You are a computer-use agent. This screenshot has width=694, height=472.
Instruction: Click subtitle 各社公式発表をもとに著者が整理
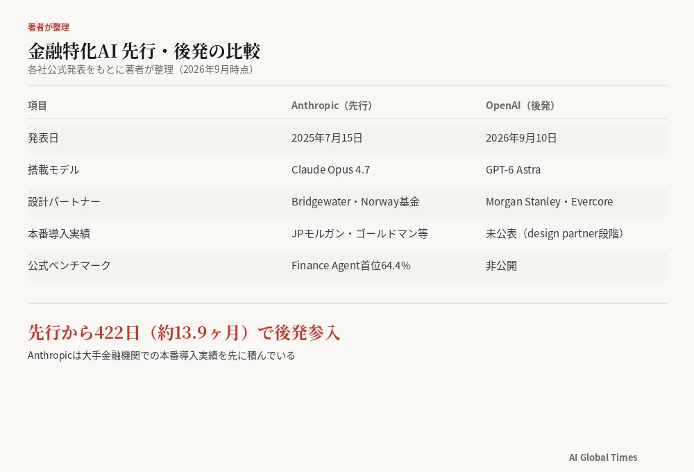[x=142, y=69]
